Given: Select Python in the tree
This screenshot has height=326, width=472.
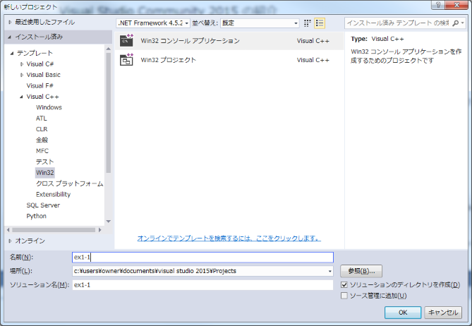Looking at the screenshot, I should (36, 216).
